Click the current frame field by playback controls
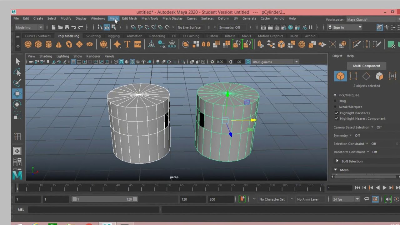The height and width of the screenshot is (225, 400). pyautogui.click(x=339, y=188)
